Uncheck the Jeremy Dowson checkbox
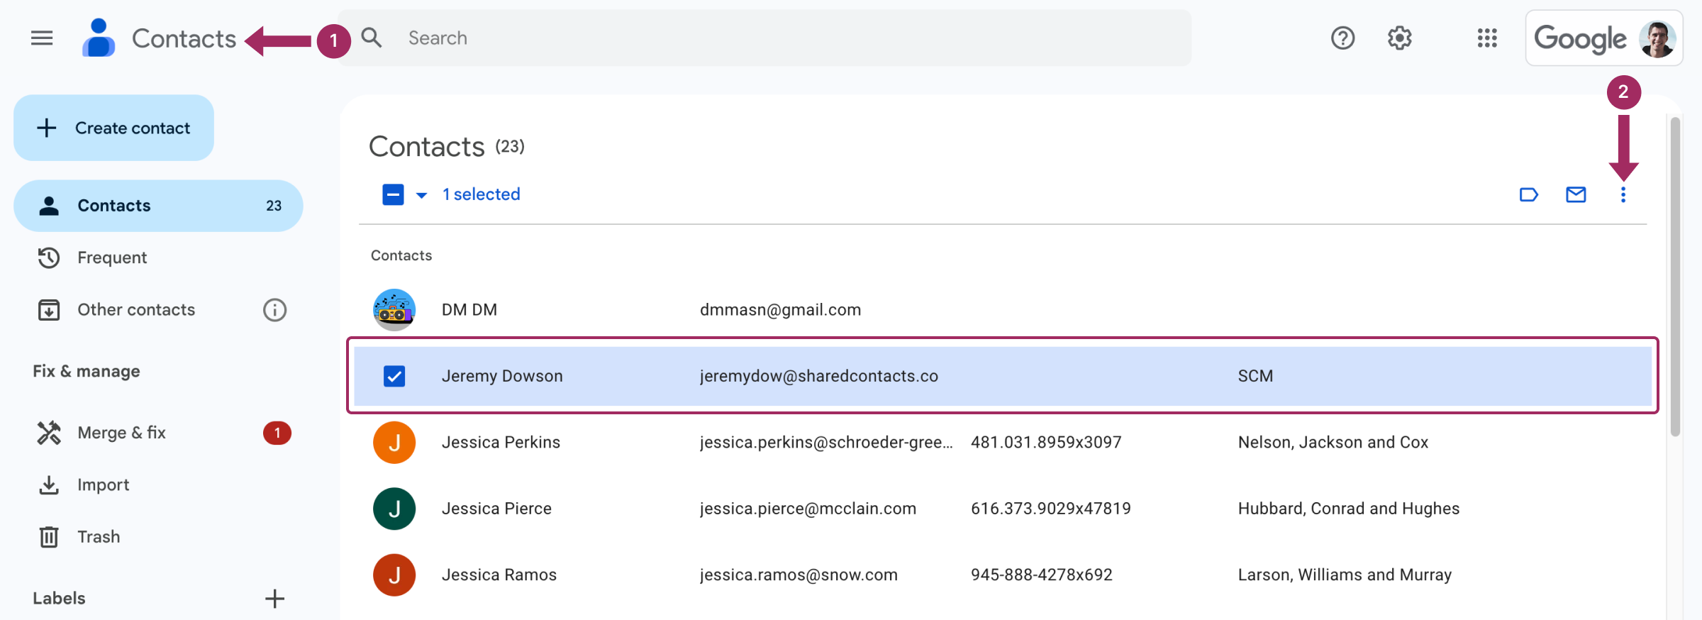 point(394,376)
